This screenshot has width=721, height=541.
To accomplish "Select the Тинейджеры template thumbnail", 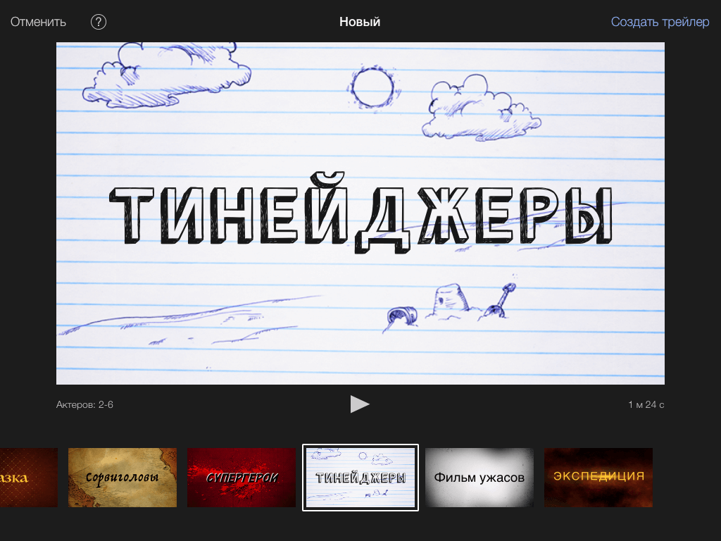I will (x=360, y=478).
